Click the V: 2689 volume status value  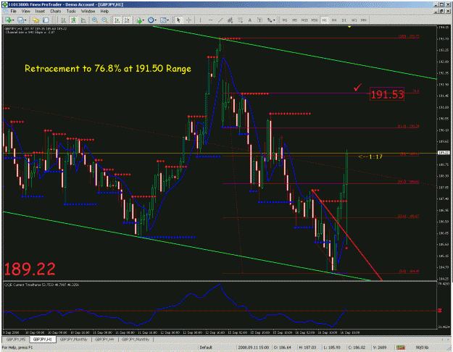point(381,348)
